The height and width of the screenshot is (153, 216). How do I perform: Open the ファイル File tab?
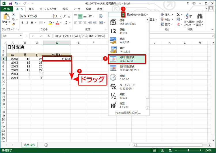(x=6, y=9)
